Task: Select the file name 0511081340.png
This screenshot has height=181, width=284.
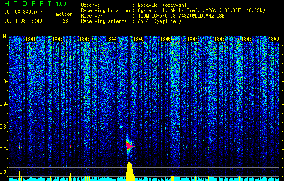Action: [x=23, y=12]
